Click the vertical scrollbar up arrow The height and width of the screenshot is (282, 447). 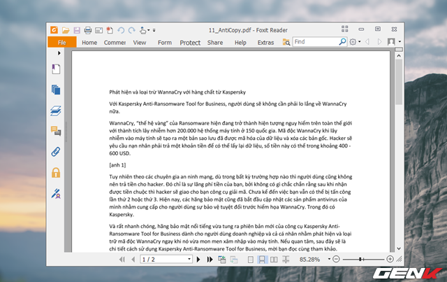tap(399, 56)
